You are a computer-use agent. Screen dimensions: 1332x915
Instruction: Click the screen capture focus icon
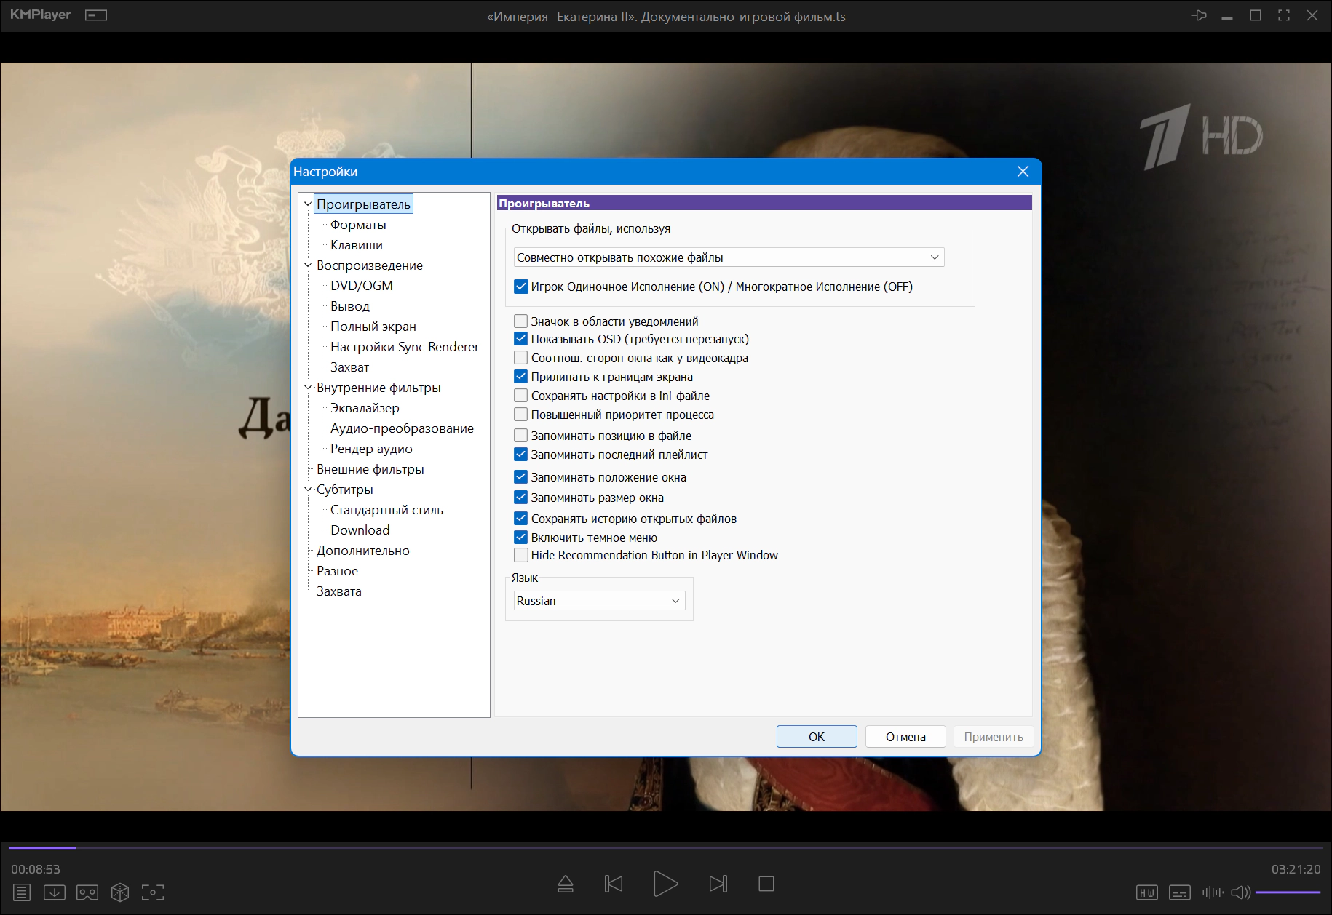tap(153, 892)
